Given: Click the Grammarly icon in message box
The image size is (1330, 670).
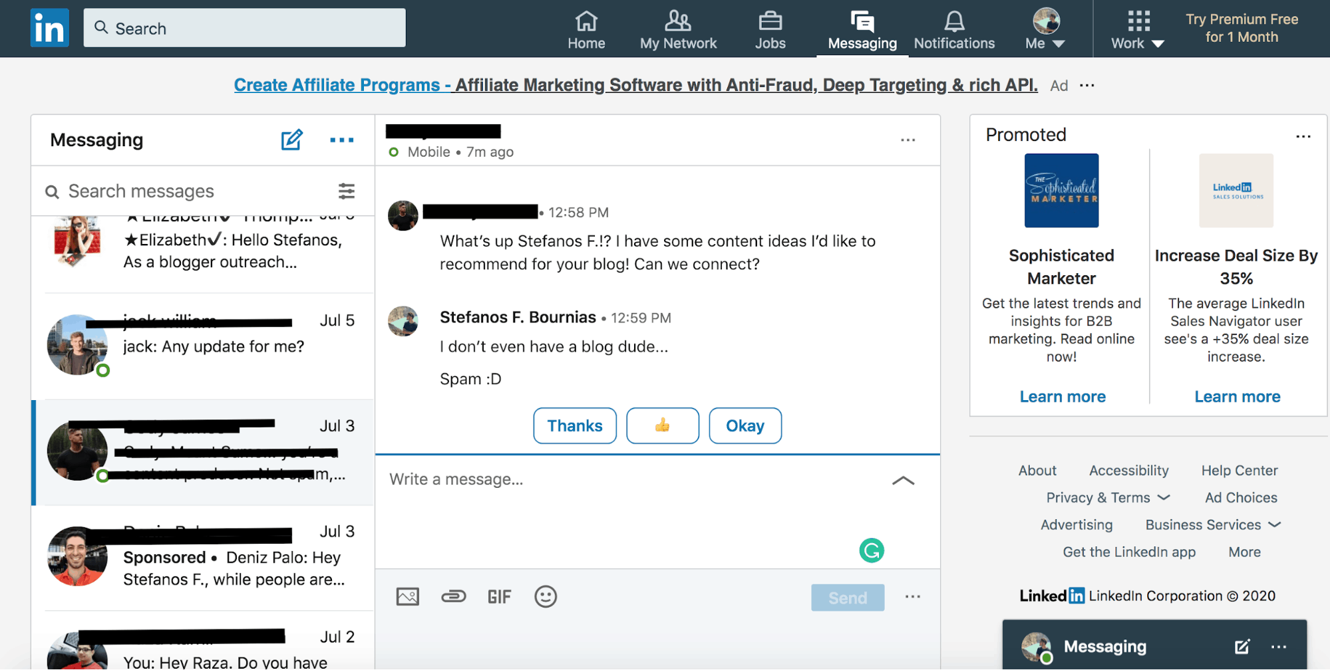Looking at the screenshot, I should (x=872, y=550).
